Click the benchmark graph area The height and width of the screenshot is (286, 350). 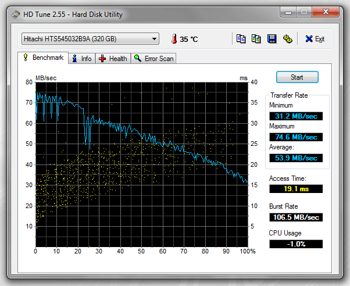[142, 165]
